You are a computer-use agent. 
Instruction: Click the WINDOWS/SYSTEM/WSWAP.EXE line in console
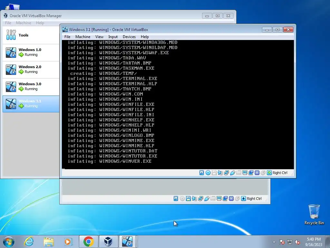[118, 53]
